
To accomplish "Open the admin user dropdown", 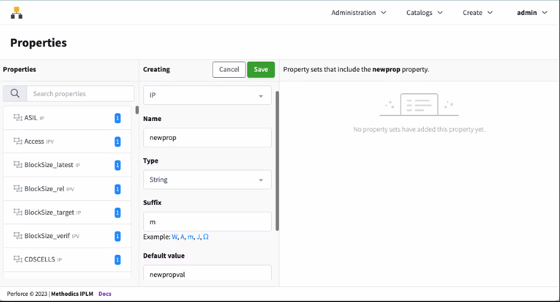I will pyautogui.click(x=532, y=13).
